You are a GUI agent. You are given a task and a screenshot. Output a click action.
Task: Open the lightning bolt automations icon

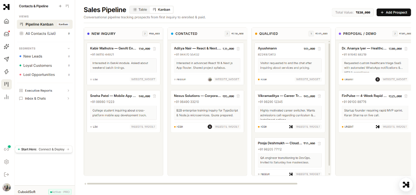pyautogui.click(x=6, y=72)
